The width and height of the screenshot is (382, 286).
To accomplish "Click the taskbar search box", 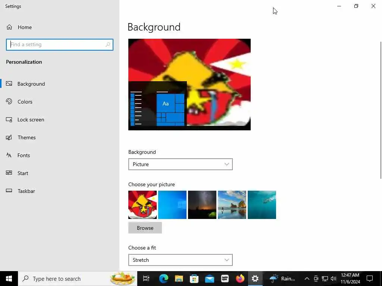I will (x=78, y=279).
